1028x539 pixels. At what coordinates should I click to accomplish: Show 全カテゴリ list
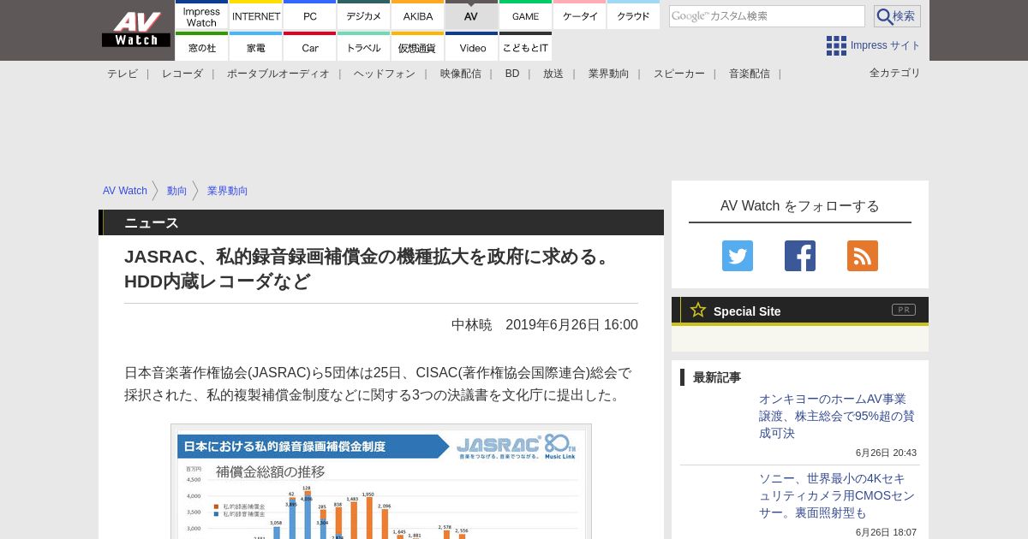tap(895, 73)
